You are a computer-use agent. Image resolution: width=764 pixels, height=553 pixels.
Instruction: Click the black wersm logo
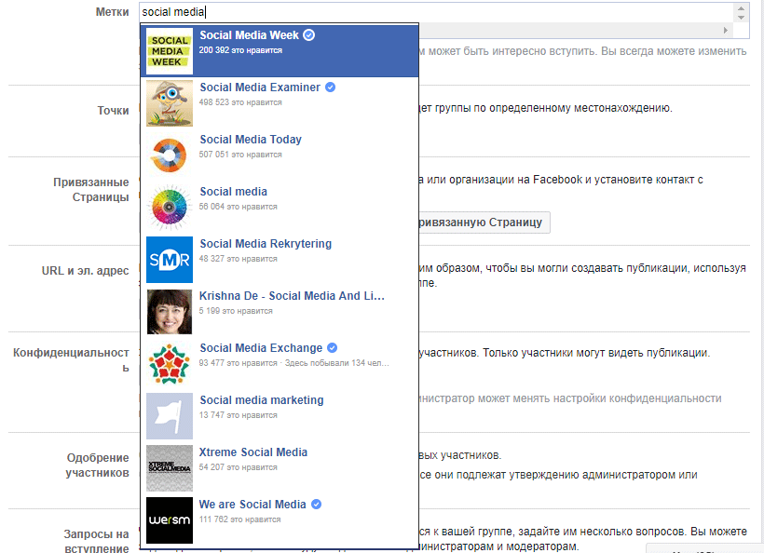click(x=169, y=519)
